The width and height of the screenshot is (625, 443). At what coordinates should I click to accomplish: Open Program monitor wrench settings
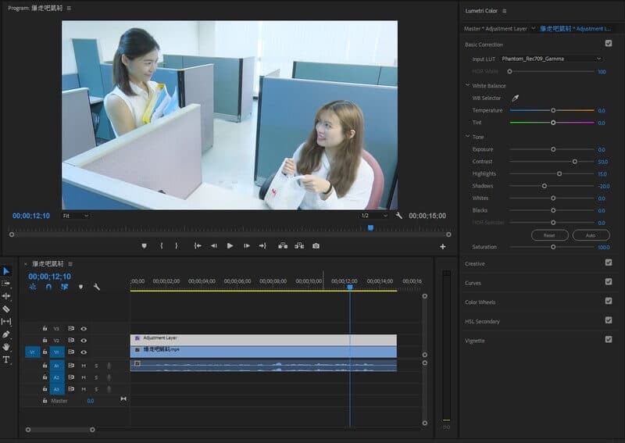click(398, 216)
